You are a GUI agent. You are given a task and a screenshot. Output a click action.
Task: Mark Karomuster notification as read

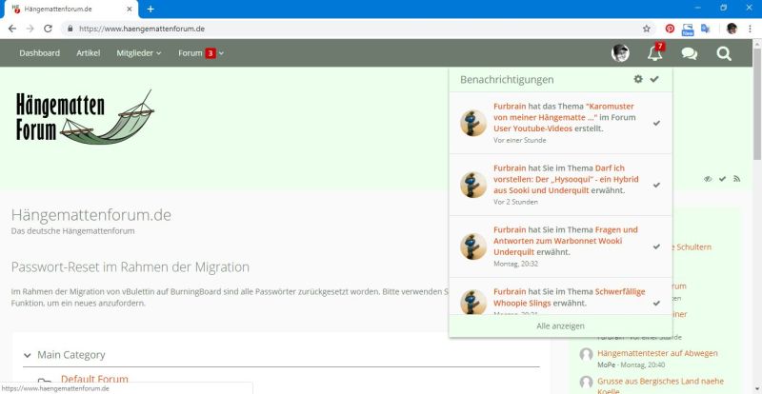[x=657, y=123]
